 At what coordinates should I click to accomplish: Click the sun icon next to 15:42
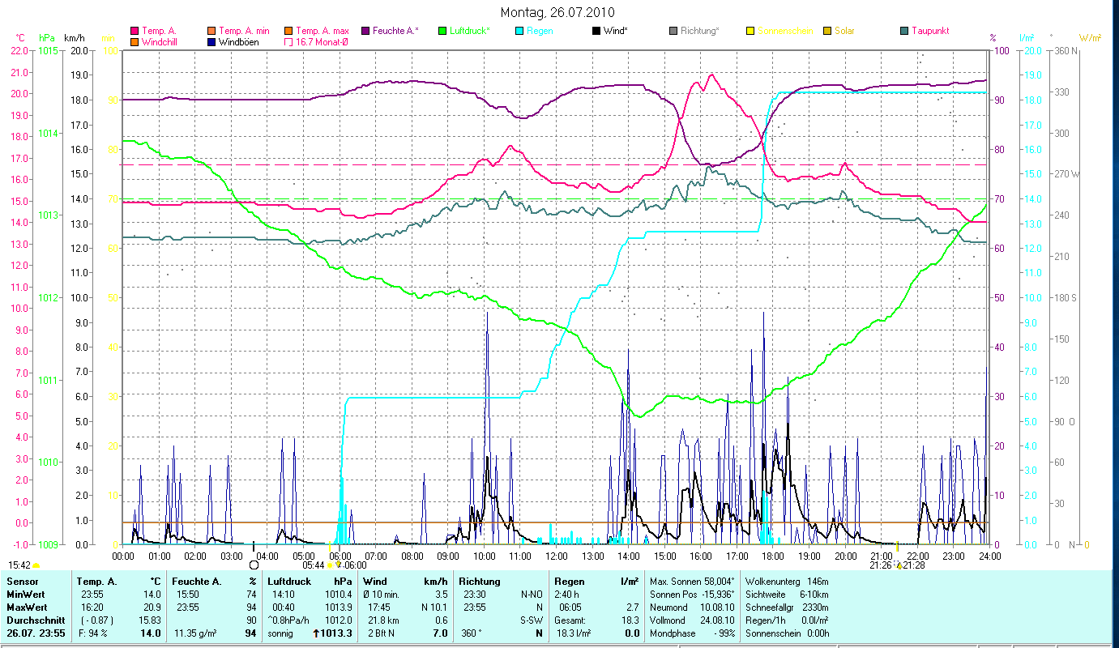36,565
